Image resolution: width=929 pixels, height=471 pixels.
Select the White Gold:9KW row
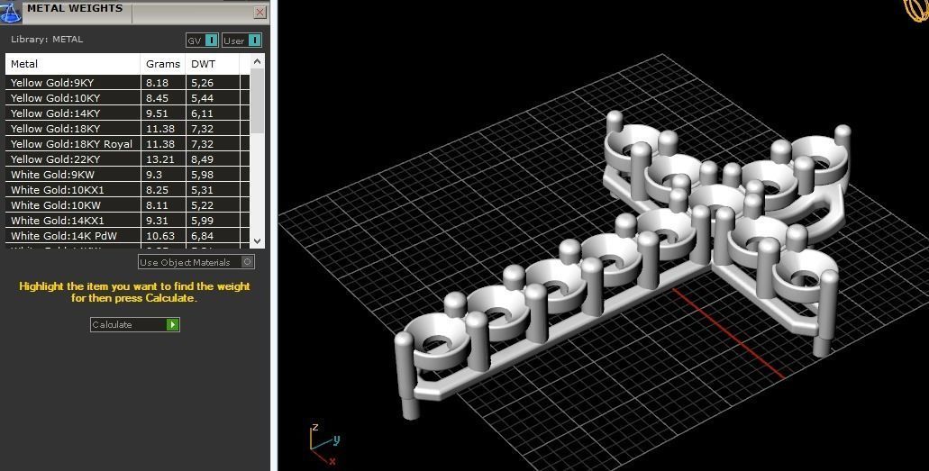pyautogui.click(x=127, y=175)
